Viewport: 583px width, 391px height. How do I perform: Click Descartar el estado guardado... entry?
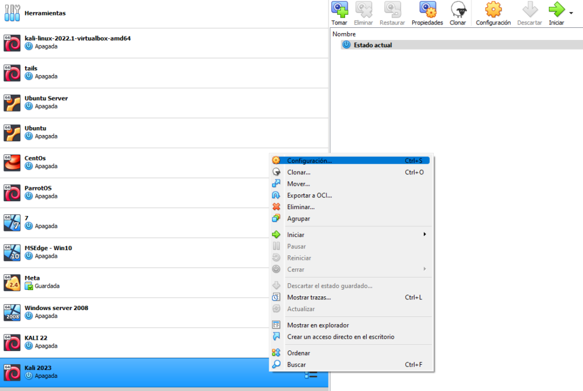click(x=350, y=286)
